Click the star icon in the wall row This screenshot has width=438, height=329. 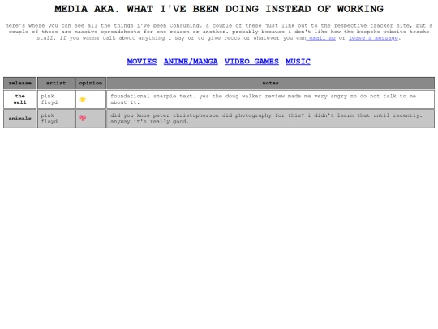point(83,99)
